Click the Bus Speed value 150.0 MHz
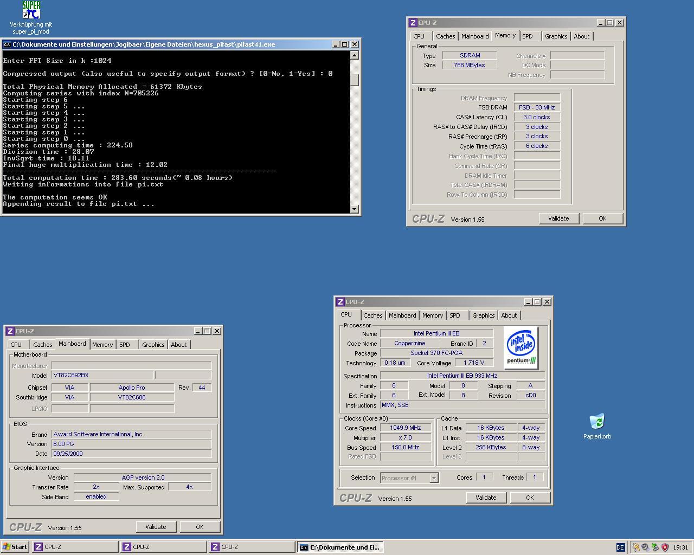Image resolution: width=694 pixels, height=555 pixels. [x=406, y=447]
